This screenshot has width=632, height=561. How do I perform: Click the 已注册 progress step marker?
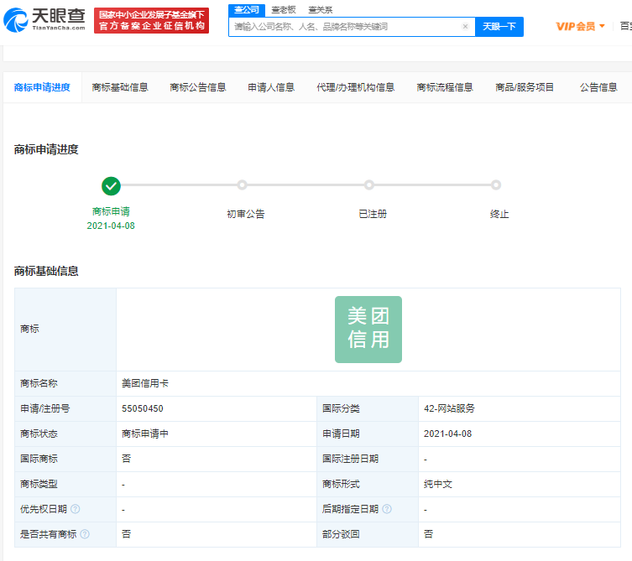(369, 185)
